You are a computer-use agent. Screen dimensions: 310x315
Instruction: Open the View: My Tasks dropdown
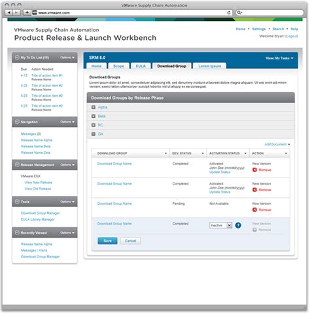tap(279, 58)
